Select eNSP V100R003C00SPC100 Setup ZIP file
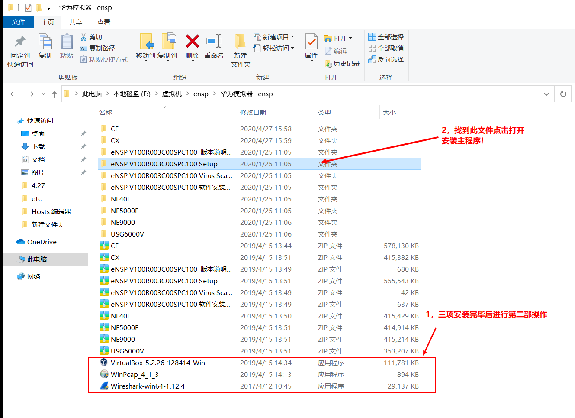Screen dimensions: 575x418 (x=259, y=281)
